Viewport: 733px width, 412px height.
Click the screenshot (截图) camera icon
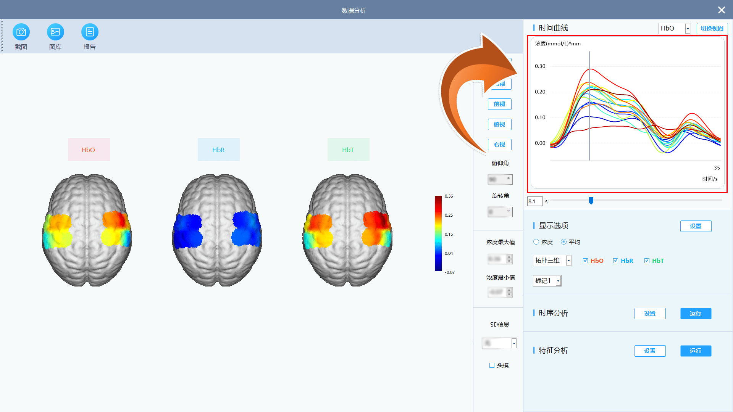click(21, 32)
